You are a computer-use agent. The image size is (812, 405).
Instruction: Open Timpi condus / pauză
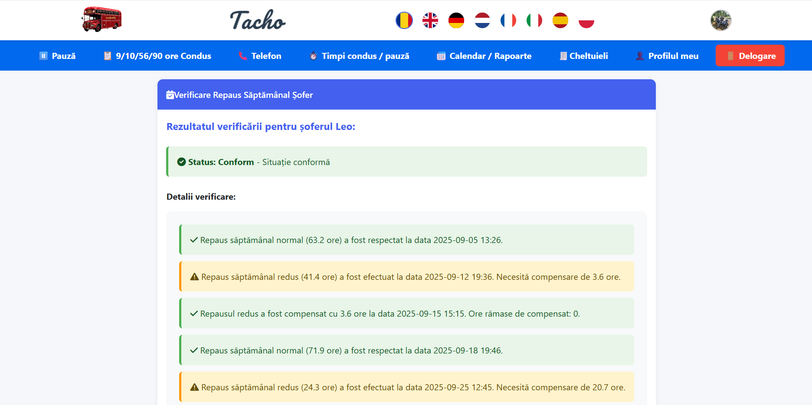(359, 56)
